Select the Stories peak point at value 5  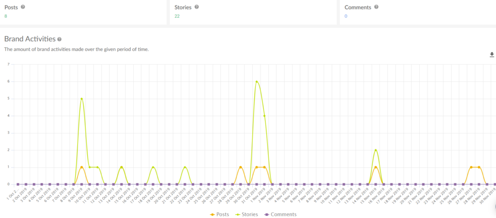pos(81,99)
